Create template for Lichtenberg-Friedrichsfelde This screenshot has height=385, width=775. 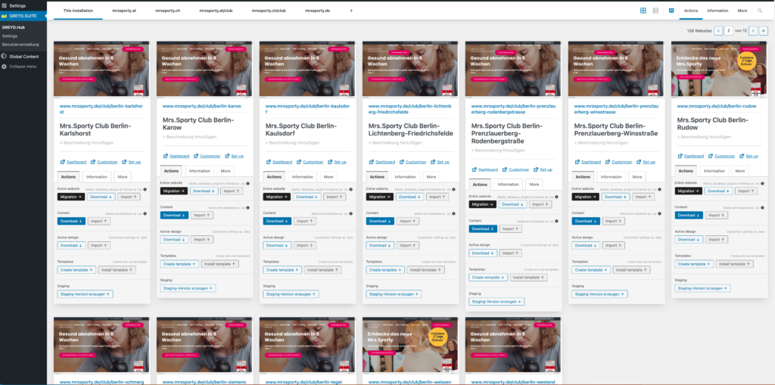pos(384,270)
